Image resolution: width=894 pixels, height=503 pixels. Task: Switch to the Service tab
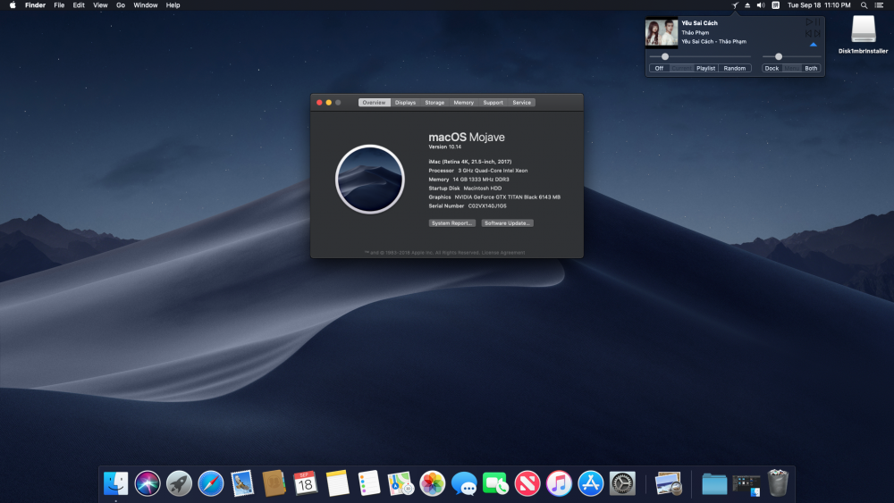coord(522,103)
